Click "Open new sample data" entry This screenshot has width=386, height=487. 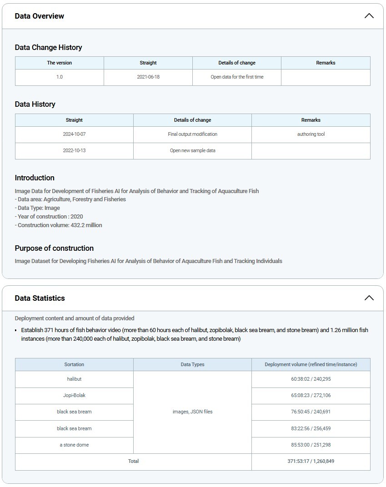[192, 150]
